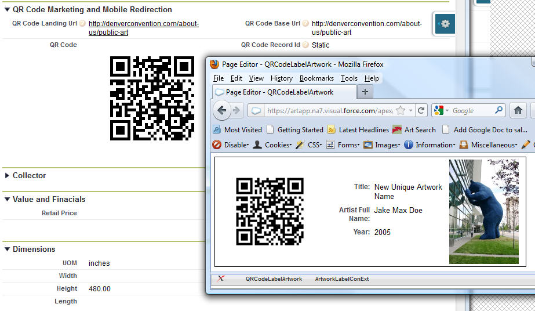Bookmark the page with the star icon

tap(400, 110)
